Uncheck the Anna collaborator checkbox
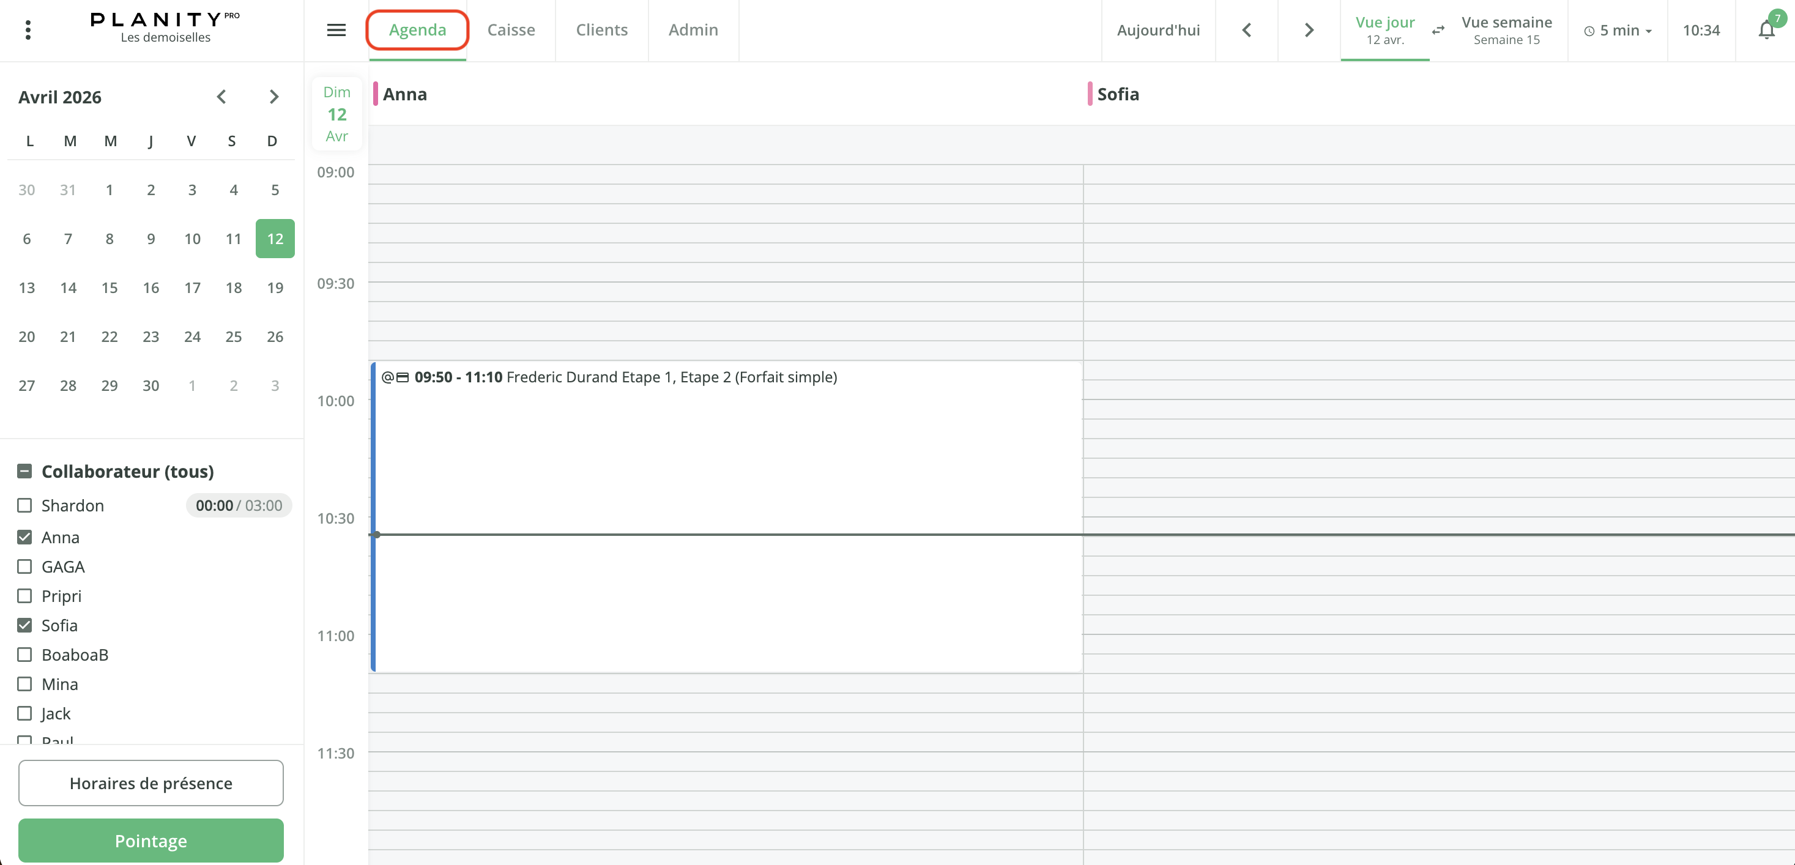This screenshot has width=1795, height=865. 24,536
